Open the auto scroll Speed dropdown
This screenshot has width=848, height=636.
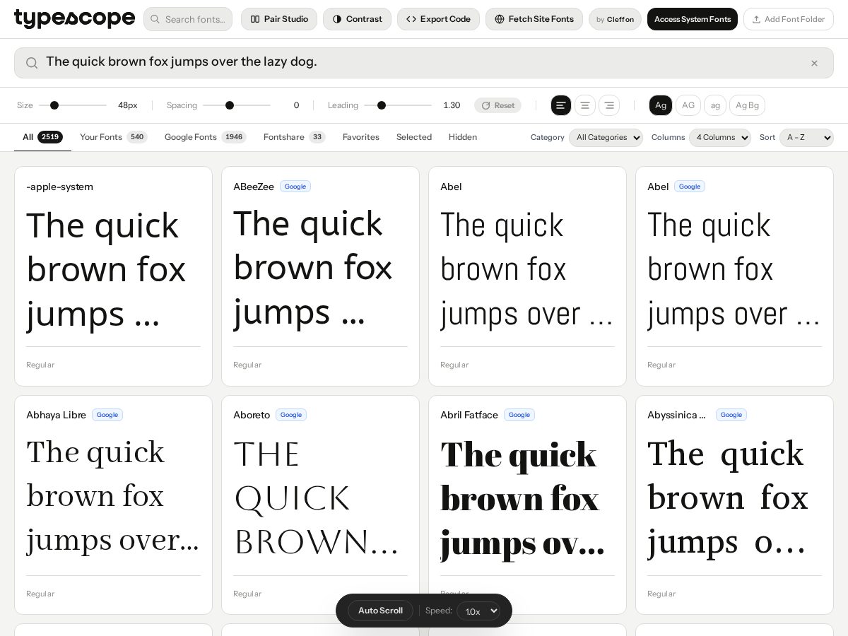[x=478, y=611]
